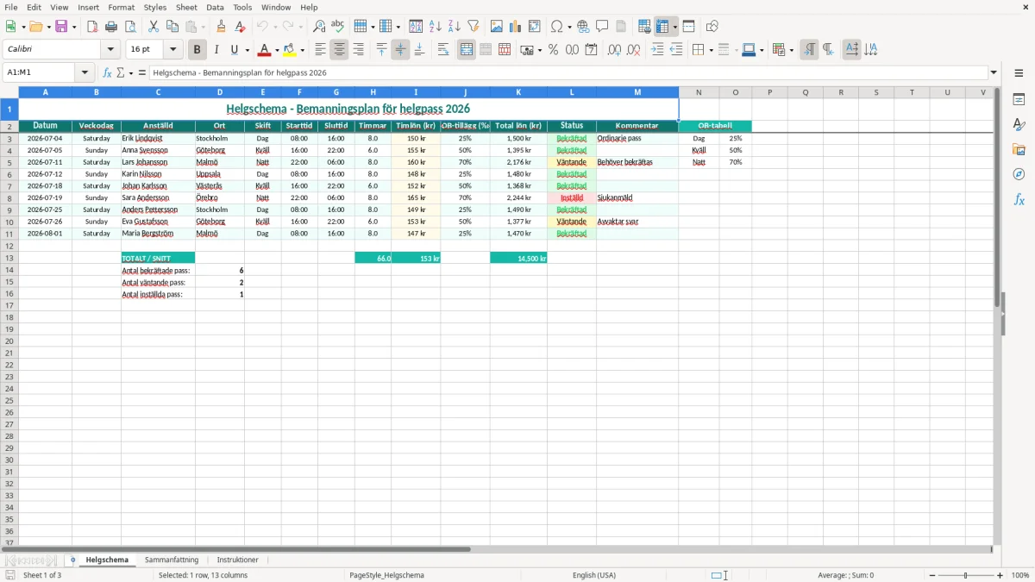
Task: Apply the red font color
Action: (x=265, y=50)
